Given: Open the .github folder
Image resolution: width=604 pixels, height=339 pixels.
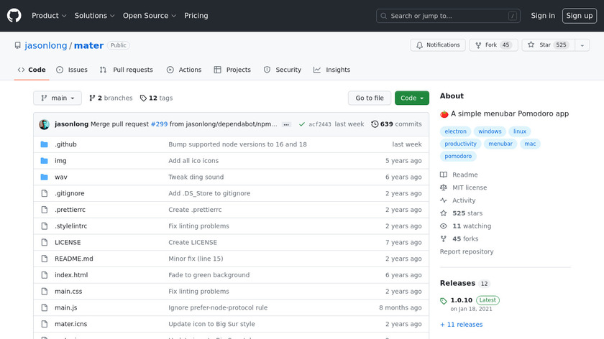Looking at the screenshot, I should (x=65, y=144).
